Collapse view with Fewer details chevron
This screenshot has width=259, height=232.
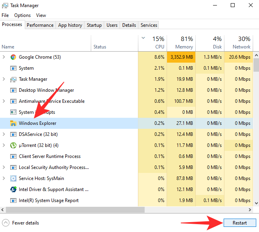pos(6,223)
